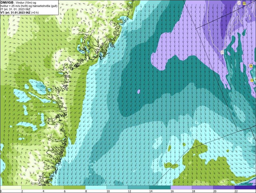Screen dimensions: 256x193
Task: Select the "IT: þri. 31. 01. 2023 06Z" line
Action: pyautogui.click(x=15, y=9)
